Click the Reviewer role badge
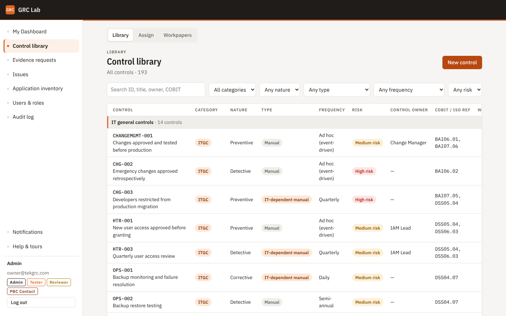The image size is (506, 316). pos(59,282)
